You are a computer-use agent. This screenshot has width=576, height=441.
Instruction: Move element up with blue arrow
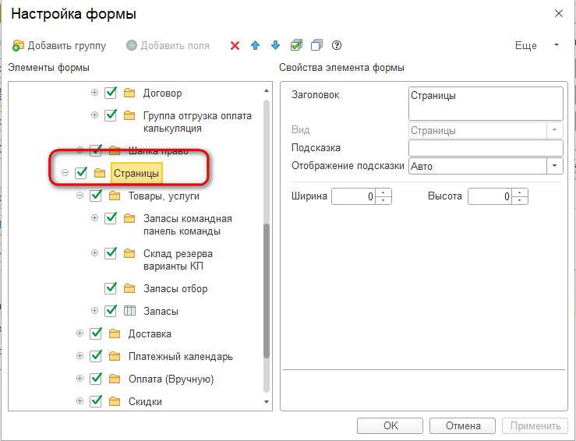(255, 45)
